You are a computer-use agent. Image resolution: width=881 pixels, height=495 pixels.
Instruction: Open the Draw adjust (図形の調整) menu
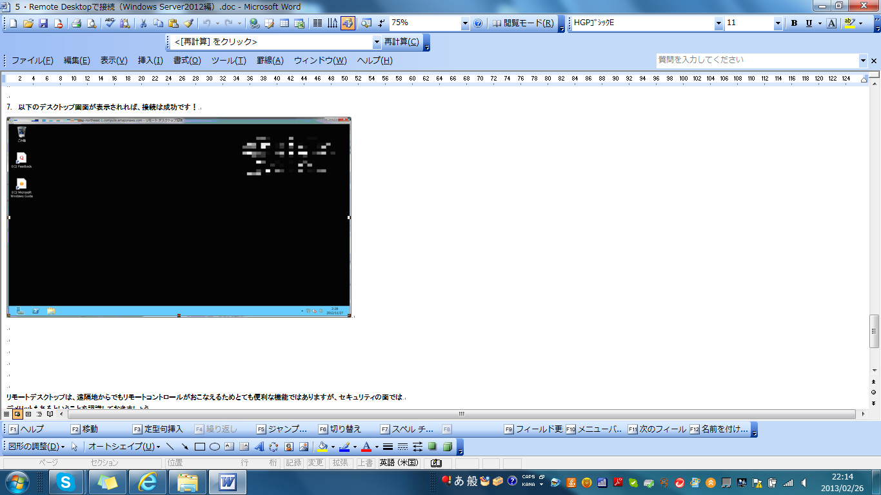pyautogui.click(x=36, y=447)
